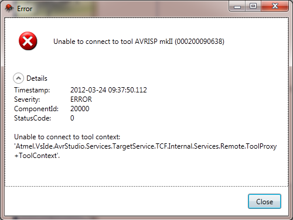Click StatusCode value '0'
Screen dimensions: 293x220
tap(72, 118)
